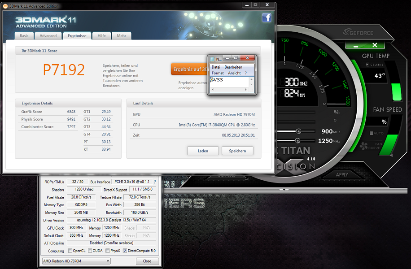Click the Bandwidth 160.0 GB/s field
The height and width of the screenshot is (269, 411).
pyautogui.click(x=140, y=213)
